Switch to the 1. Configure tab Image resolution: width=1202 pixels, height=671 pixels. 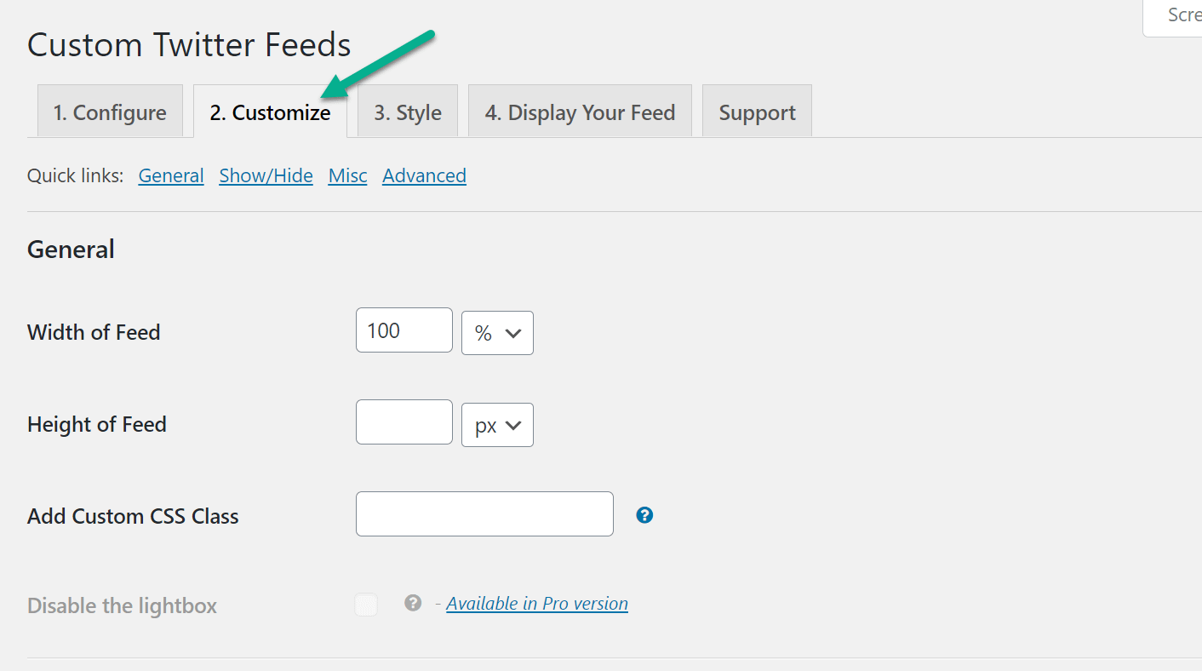pos(110,112)
